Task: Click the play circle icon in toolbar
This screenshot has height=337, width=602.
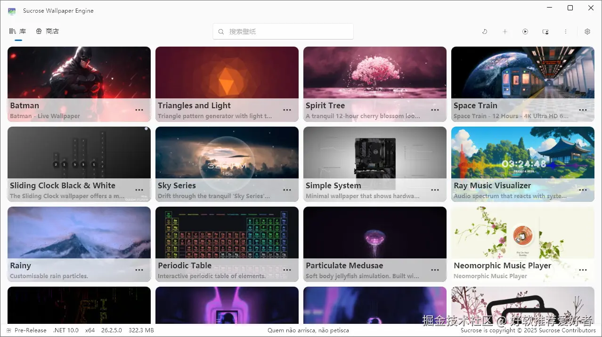Action: 525,32
